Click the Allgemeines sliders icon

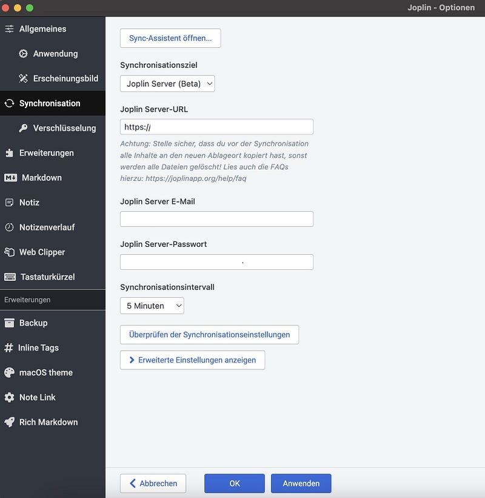tap(9, 29)
